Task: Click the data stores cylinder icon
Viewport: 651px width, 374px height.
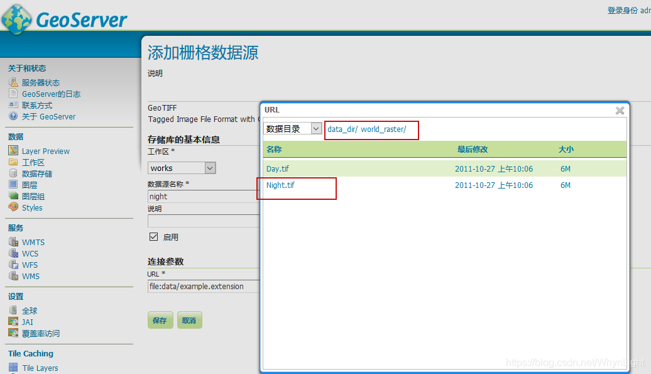Action: (13, 173)
